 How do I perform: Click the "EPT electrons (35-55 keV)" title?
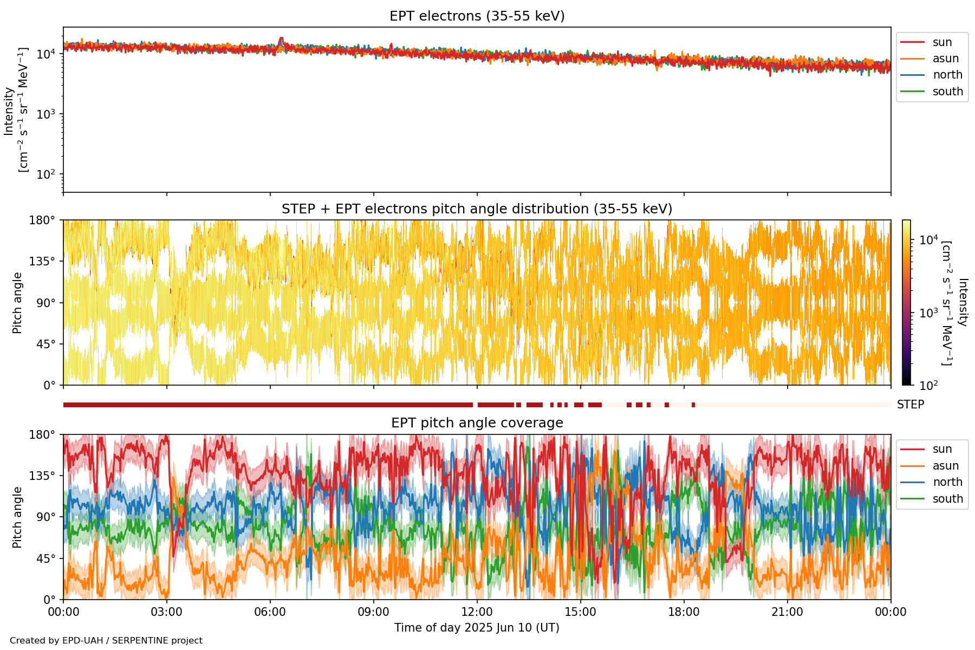coord(477,16)
